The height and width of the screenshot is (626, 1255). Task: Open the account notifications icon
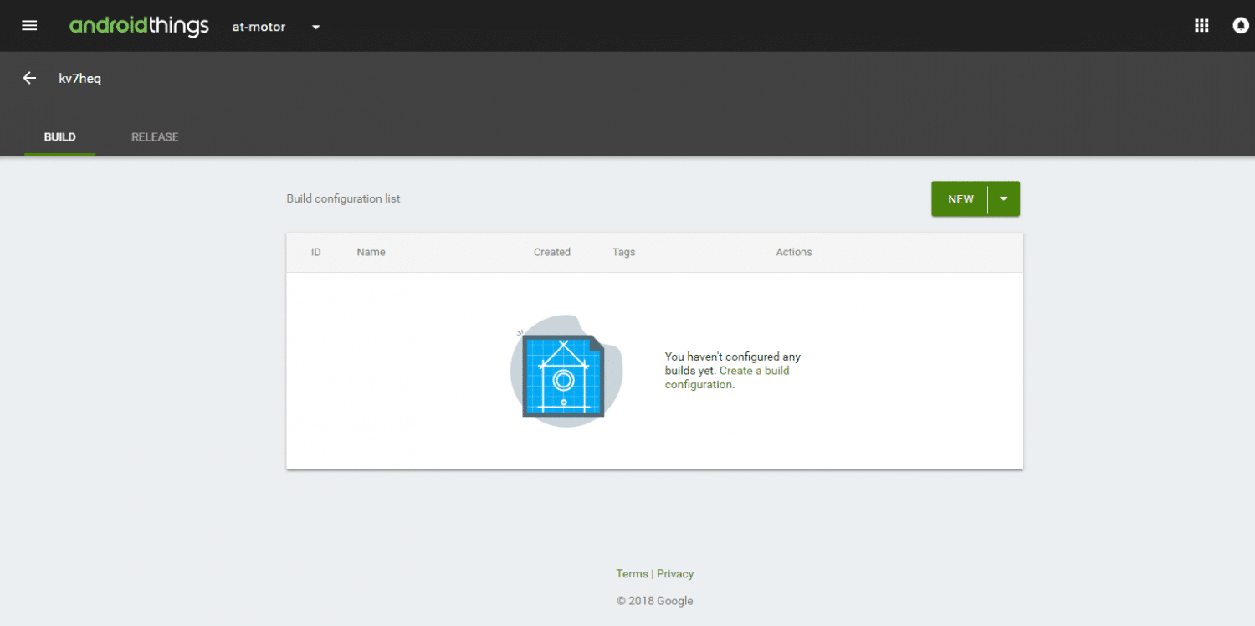(1241, 26)
